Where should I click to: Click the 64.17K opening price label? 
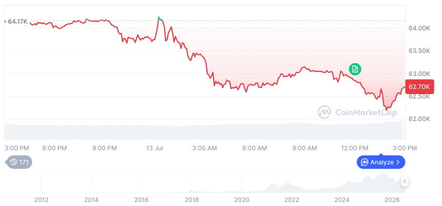click(x=17, y=22)
